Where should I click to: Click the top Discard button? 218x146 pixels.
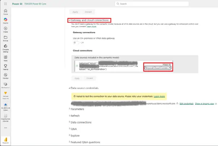[88, 12]
